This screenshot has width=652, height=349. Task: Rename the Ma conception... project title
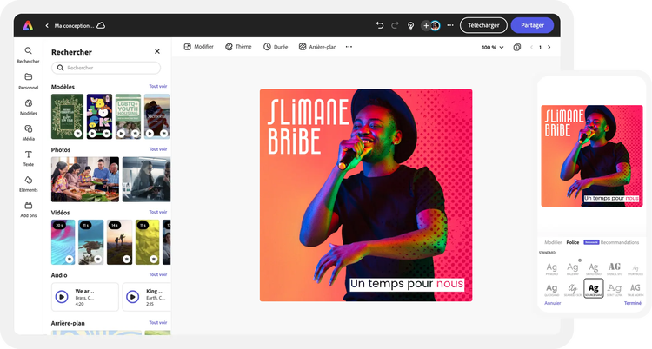[x=74, y=26]
